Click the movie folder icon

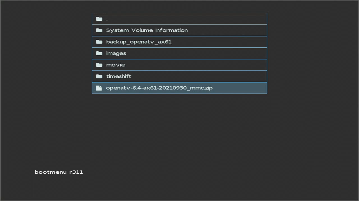99,65
